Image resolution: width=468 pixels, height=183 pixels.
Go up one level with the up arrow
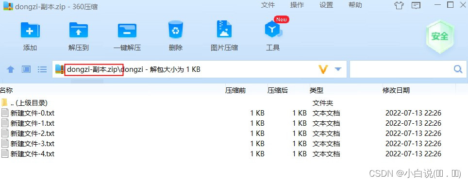click(x=11, y=69)
